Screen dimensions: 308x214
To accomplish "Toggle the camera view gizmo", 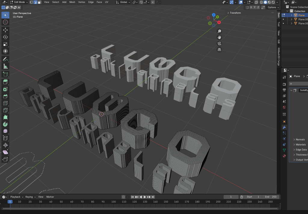I will [x=219, y=44].
